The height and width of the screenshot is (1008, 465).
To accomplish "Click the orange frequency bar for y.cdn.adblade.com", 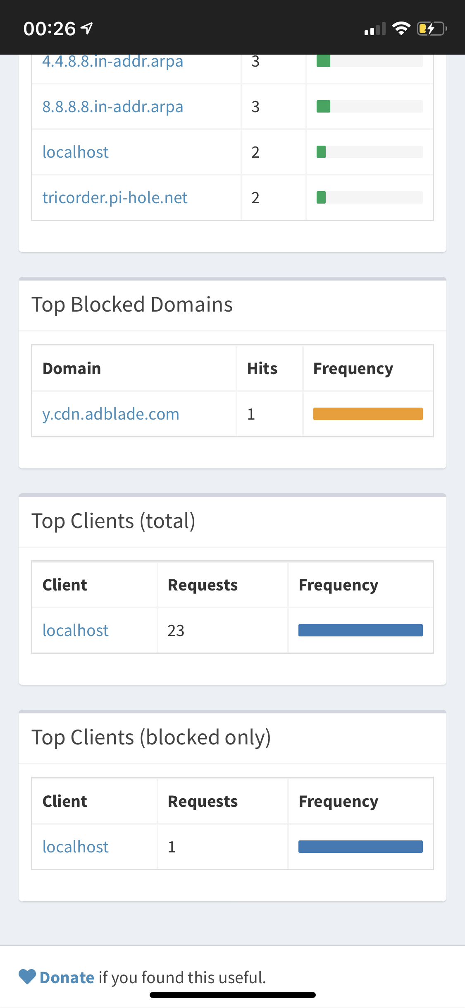I will [368, 414].
